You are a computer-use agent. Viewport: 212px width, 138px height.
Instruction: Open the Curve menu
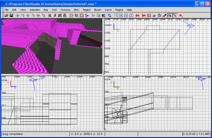coord(108,10)
